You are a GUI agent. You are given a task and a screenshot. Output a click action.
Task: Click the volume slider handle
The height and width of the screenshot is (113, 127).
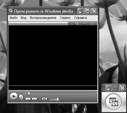point(58,99)
